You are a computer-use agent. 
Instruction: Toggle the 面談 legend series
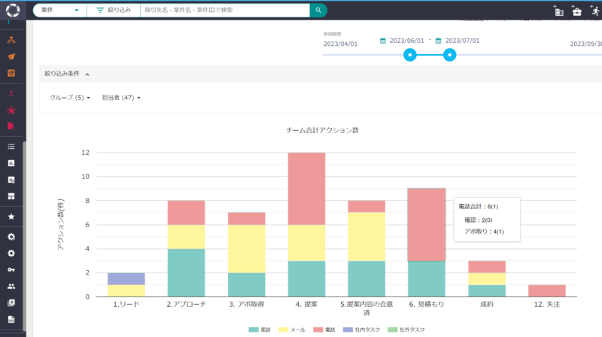click(x=260, y=329)
